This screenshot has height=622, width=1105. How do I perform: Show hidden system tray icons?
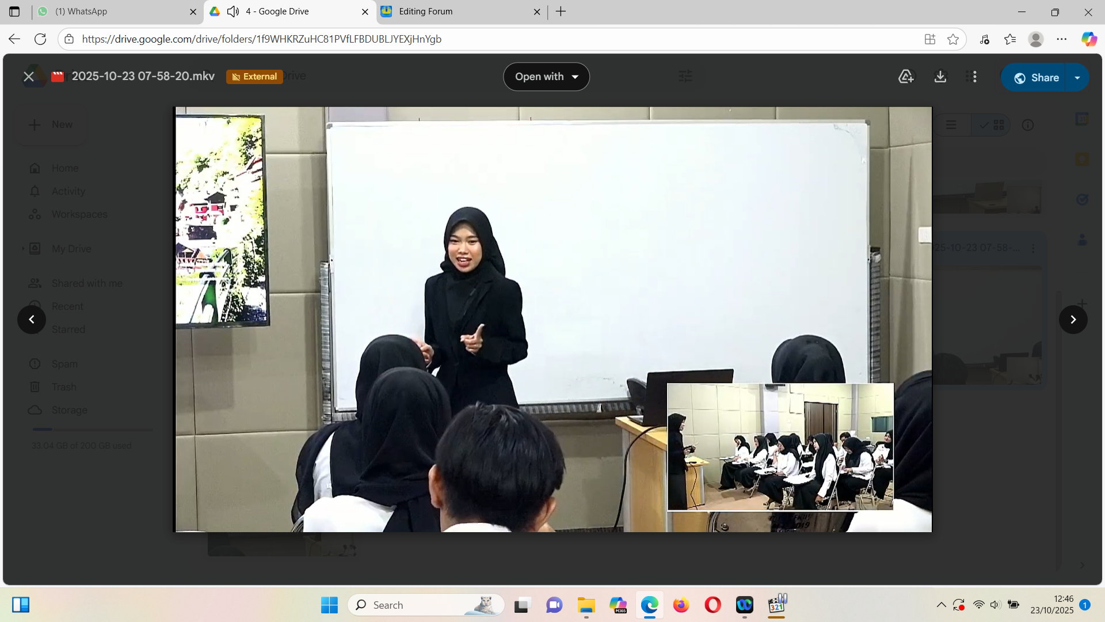click(x=941, y=605)
